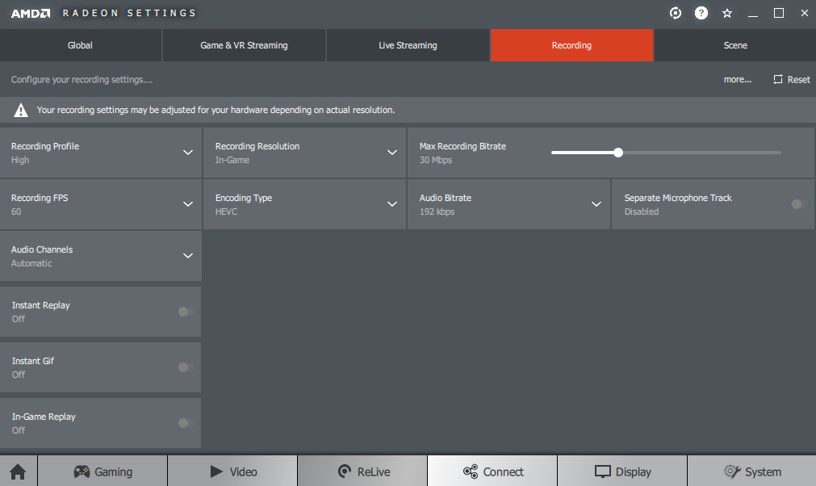816x486 pixels.
Task: Click the Home icon in bottom bar
Action: click(x=18, y=471)
